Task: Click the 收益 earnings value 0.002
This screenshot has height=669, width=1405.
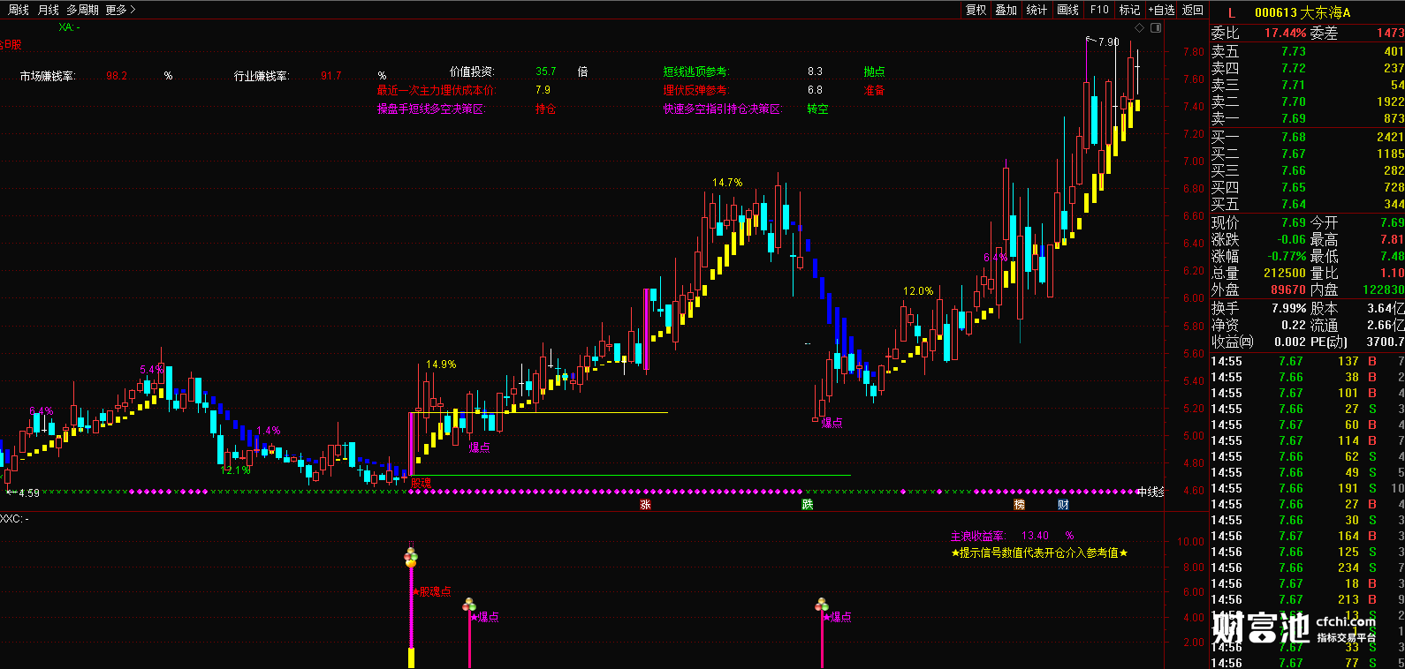Action: 1290,342
